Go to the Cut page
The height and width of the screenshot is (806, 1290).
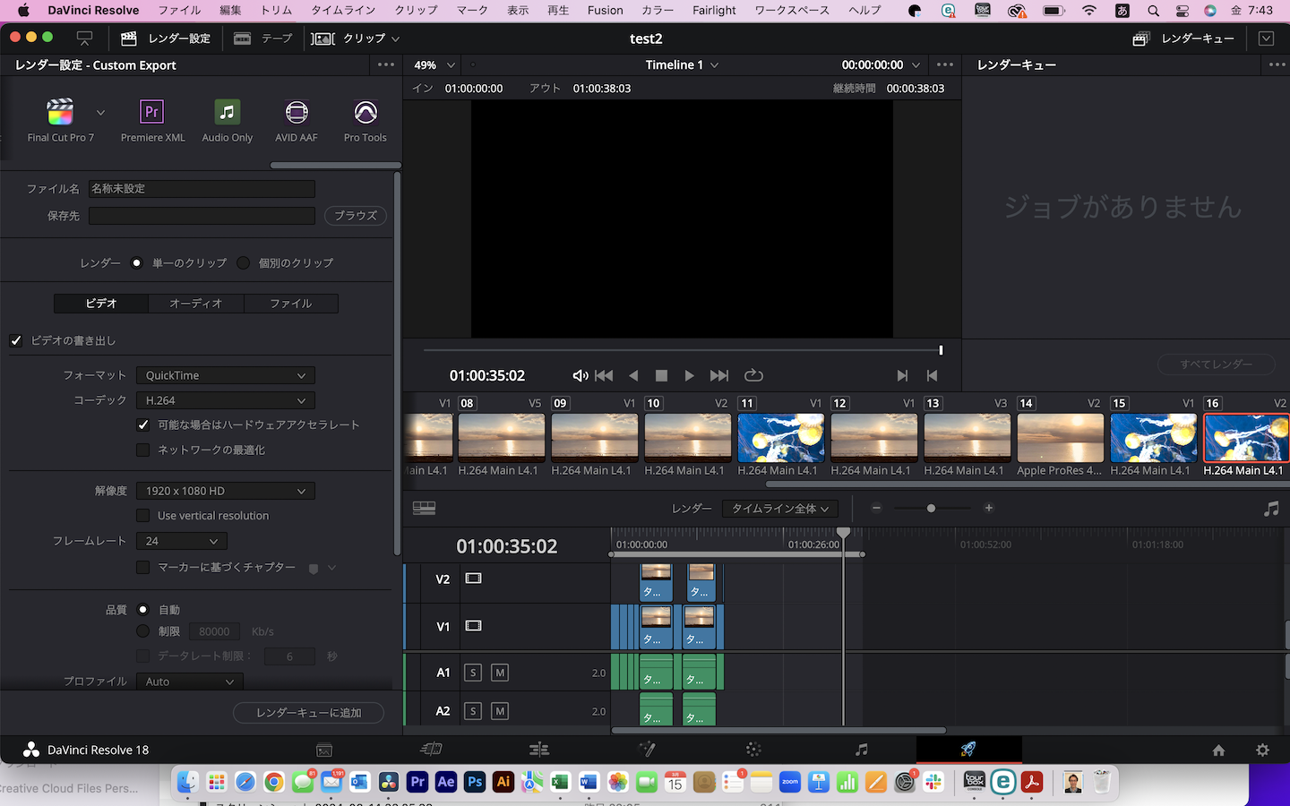[x=432, y=750]
